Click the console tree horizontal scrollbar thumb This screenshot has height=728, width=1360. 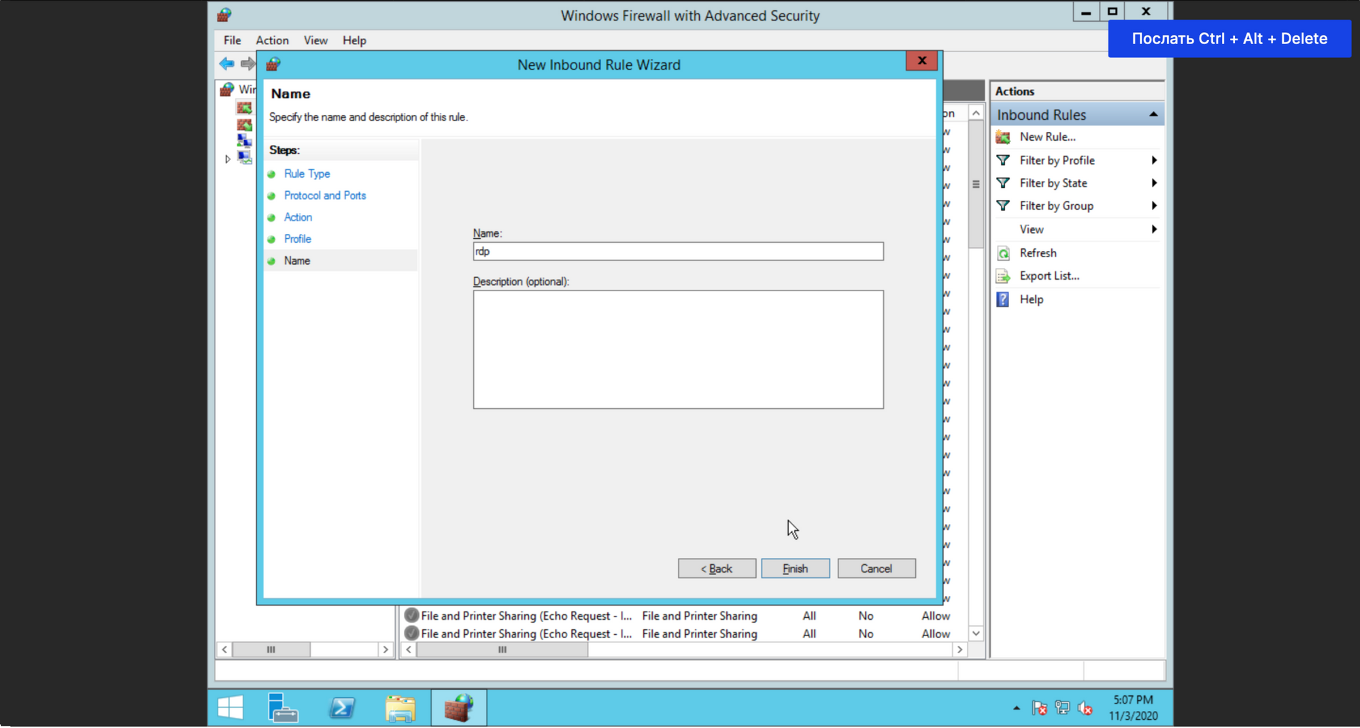pyautogui.click(x=271, y=650)
